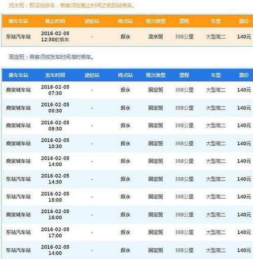Click 班次类型 header in orange table
Image resolution: width=253 pixels, height=259 pixels.
pos(156,21)
